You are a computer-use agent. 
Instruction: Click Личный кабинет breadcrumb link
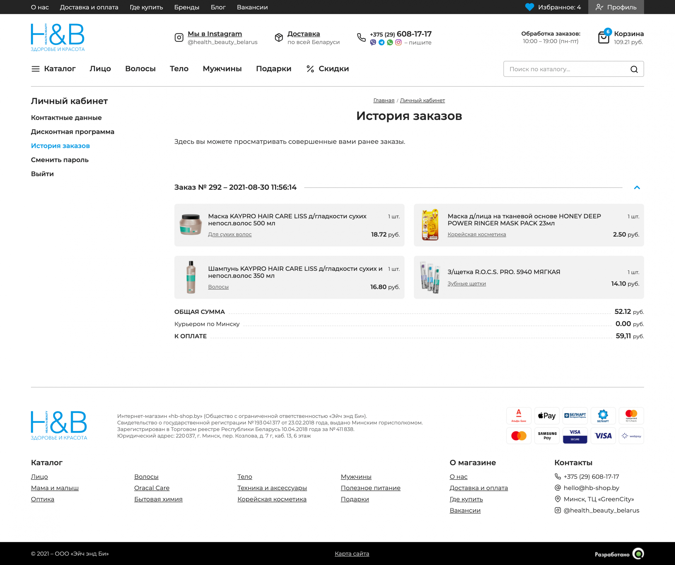[x=422, y=100]
